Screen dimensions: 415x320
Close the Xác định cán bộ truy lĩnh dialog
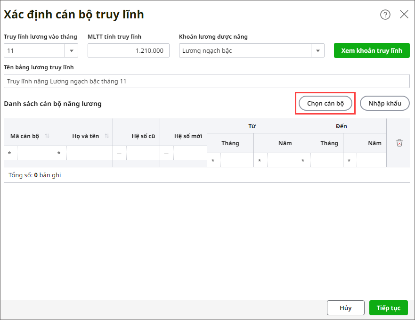pos(404,14)
